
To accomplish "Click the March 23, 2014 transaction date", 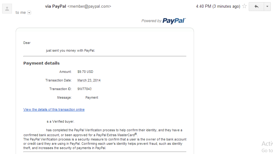I will [x=89, y=80].
